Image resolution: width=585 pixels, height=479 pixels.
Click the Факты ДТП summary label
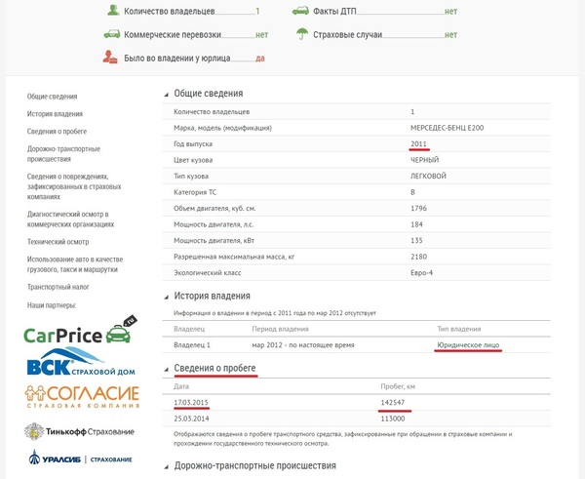334,11
